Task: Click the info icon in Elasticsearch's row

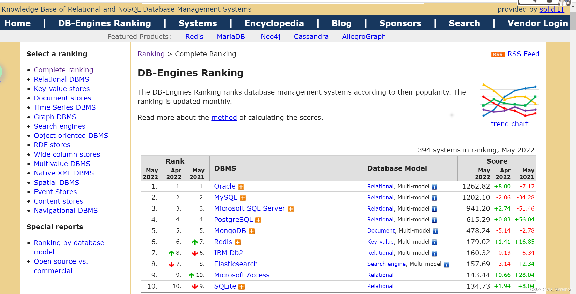Action: (x=447, y=264)
